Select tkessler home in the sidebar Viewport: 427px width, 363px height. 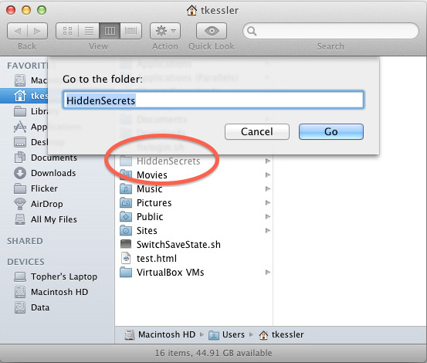[25, 96]
